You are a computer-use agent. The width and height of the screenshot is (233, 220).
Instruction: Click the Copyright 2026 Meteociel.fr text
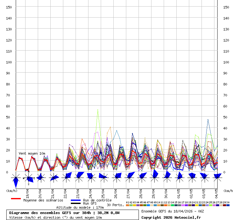click(x=171, y=217)
